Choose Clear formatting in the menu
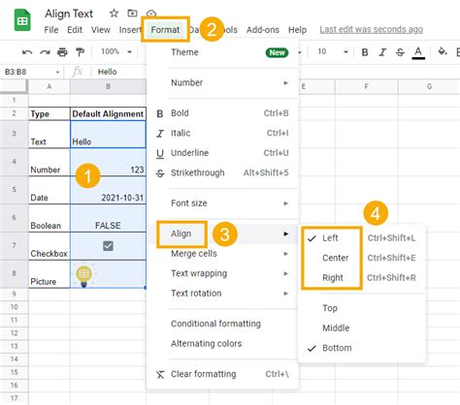 222,374
